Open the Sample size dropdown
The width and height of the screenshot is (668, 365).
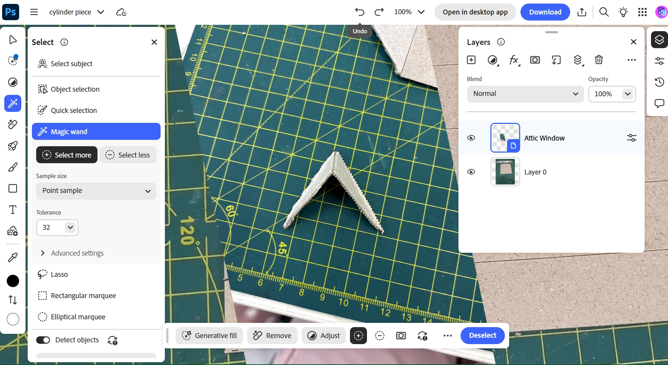pos(96,191)
